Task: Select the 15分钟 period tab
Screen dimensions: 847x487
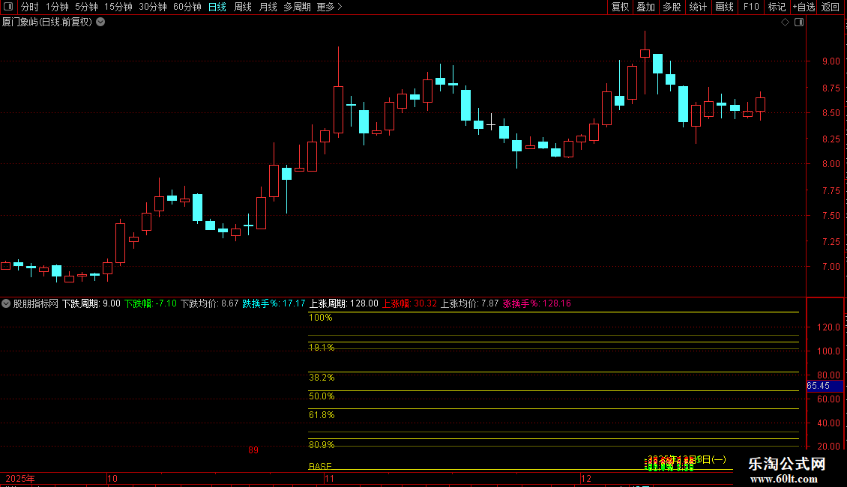Action: [x=118, y=7]
